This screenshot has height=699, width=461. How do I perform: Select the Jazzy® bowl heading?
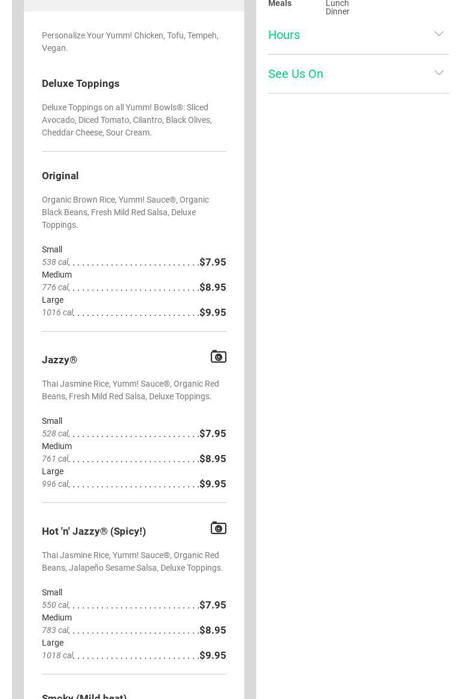coord(59,360)
